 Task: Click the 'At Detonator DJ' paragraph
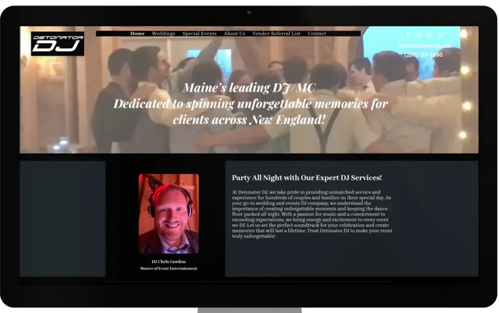click(x=312, y=214)
